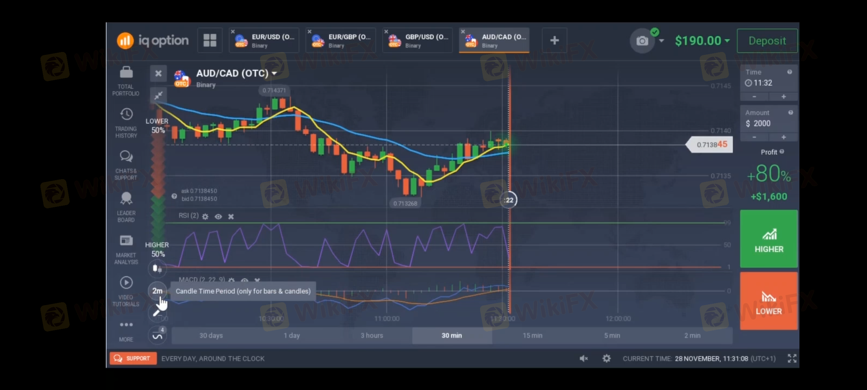Open Chats & Support panel

pos(126,165)
